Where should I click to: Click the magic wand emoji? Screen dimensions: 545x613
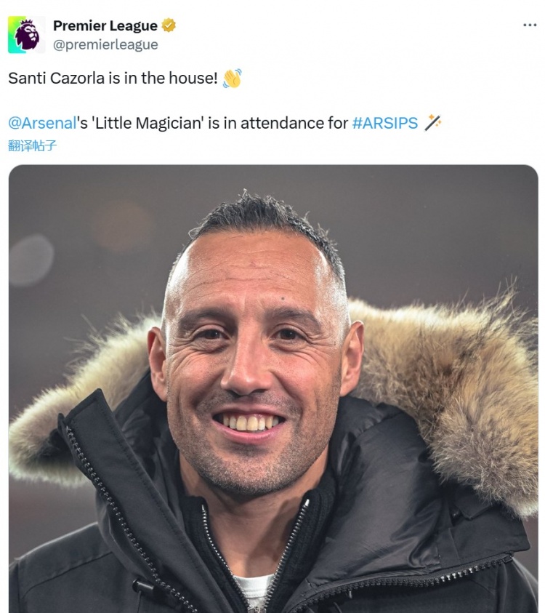click(433, 122)
